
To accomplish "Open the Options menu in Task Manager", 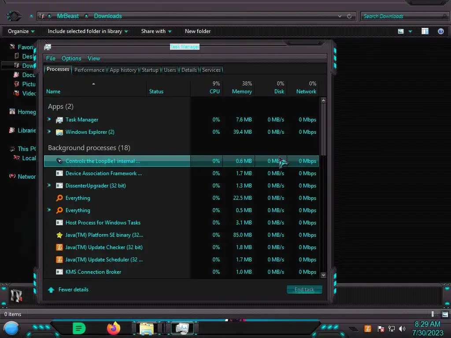I will point(71,59).
